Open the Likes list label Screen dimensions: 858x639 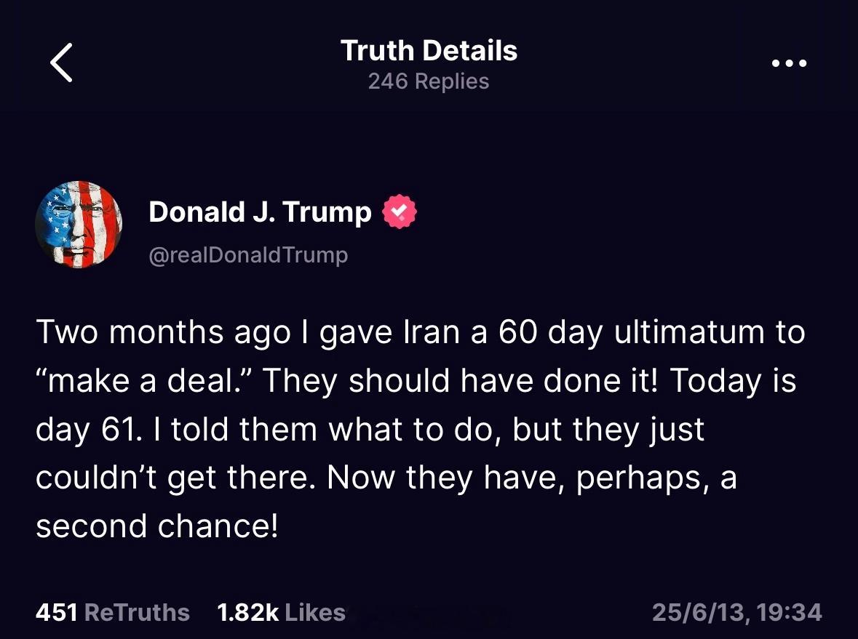315,612
